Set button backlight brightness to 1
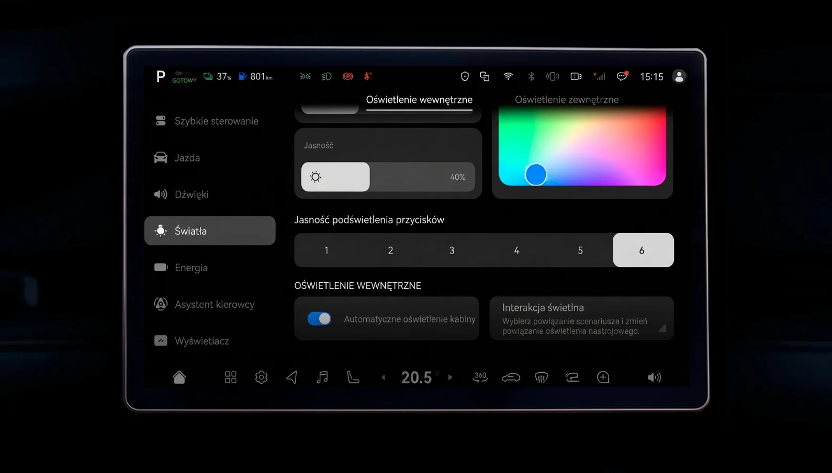Viewport: 832px width, 473px height. click(327, 250)
